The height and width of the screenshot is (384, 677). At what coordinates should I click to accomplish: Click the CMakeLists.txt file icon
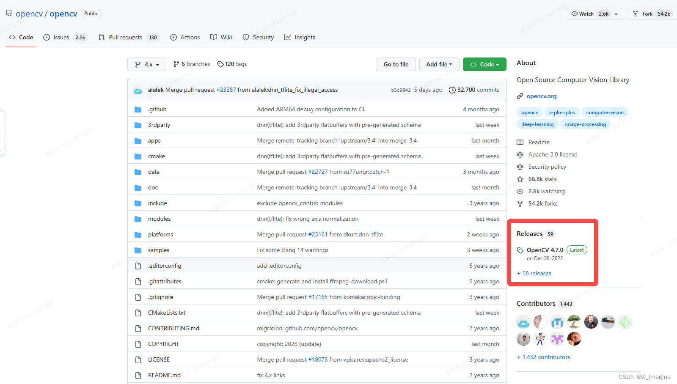pyautogui.click(x=138, y=313)
